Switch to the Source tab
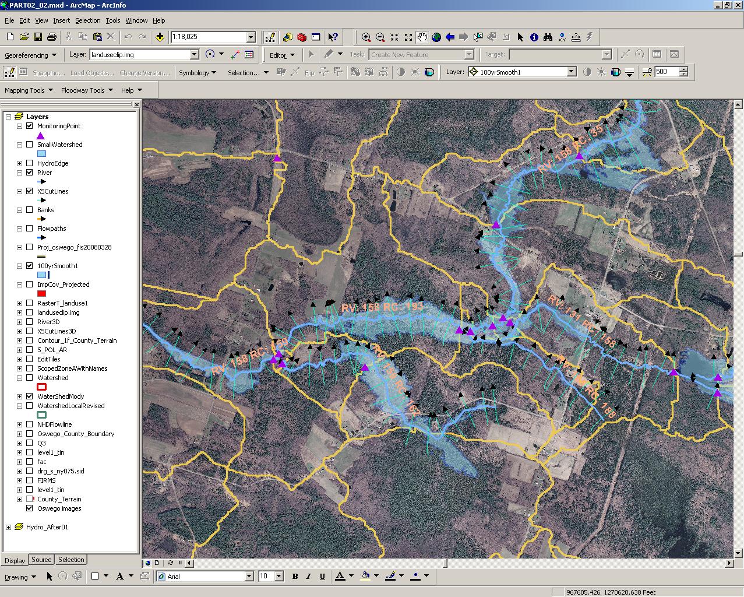The image size is (744, 597). 41,560
